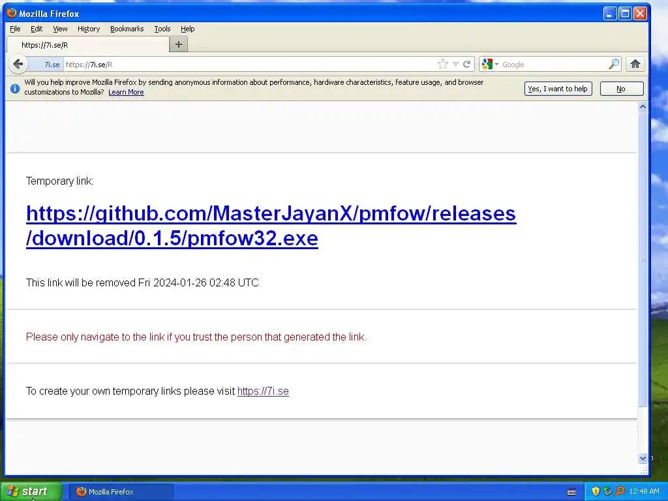Click the 'Temporary link:' label
The height and width of the screenshot is (501, 668).
[59, 181]
